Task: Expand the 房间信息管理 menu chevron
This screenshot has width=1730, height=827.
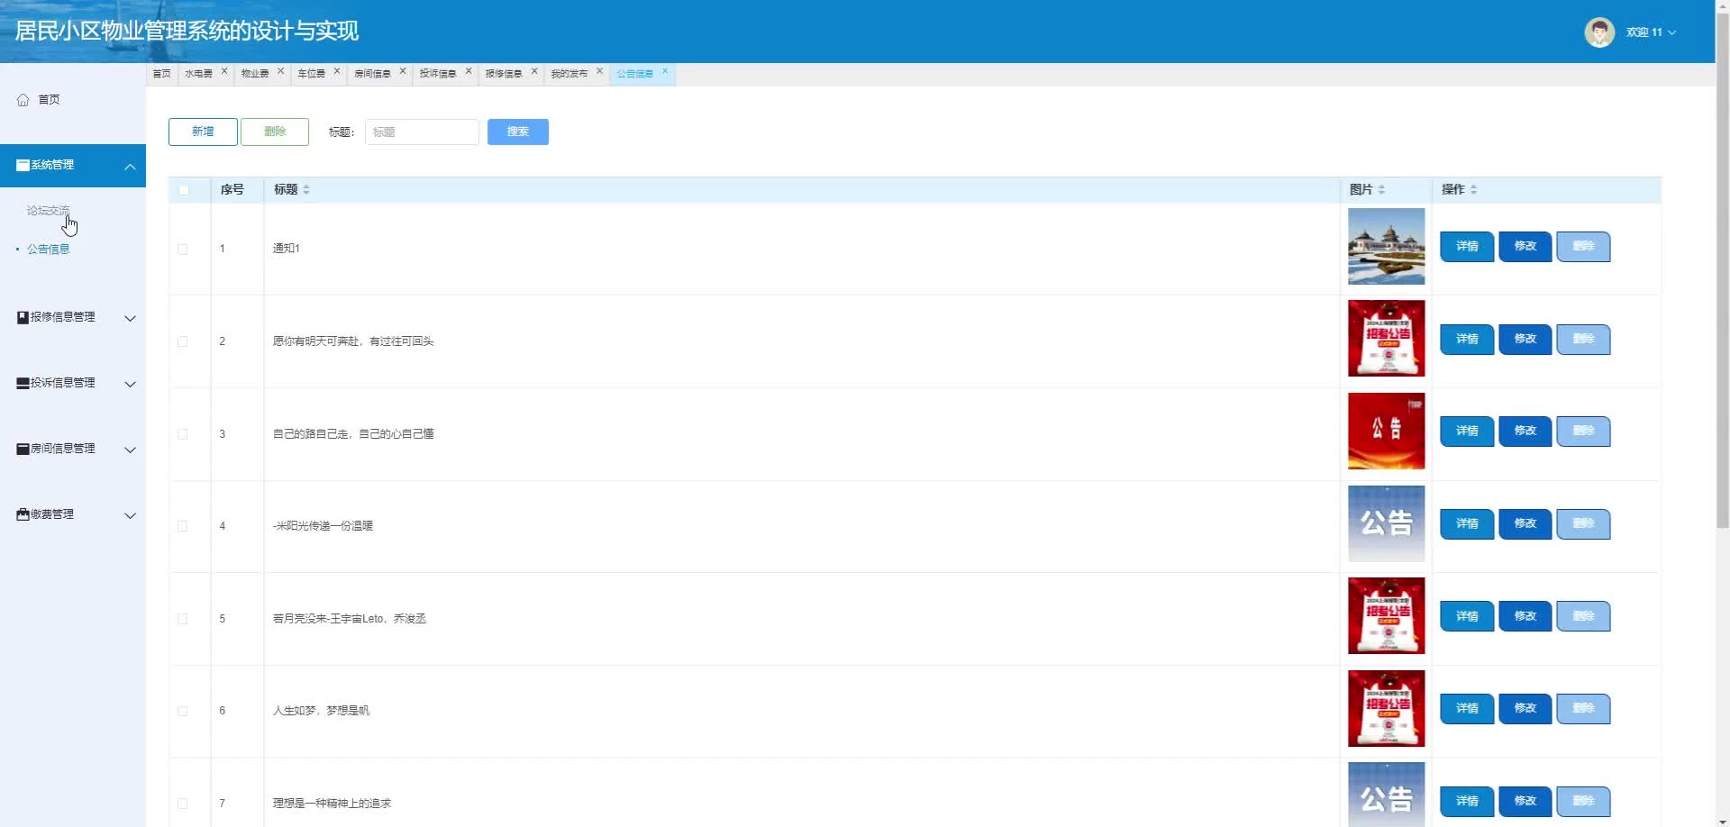Action: point(130,450)
